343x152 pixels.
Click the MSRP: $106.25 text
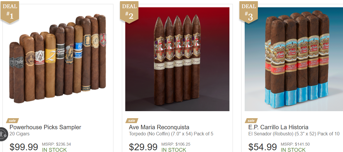coord(176,144)
